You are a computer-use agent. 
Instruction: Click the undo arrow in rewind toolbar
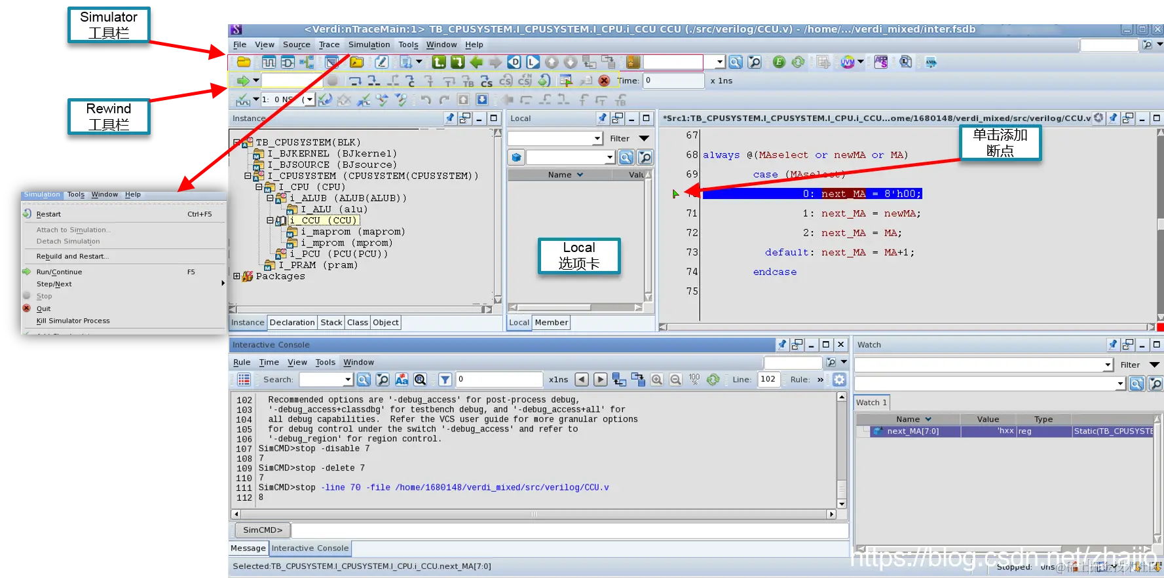tap(426, 99)
